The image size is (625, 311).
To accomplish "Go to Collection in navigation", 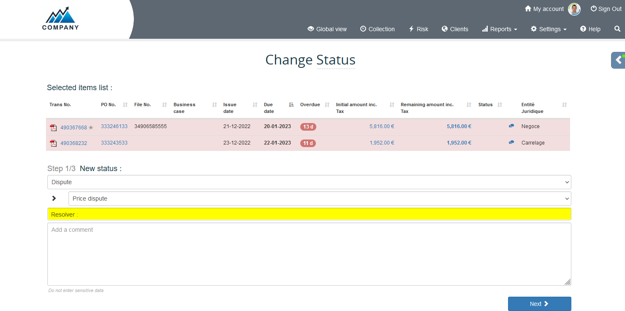I will tap(377, 29).
